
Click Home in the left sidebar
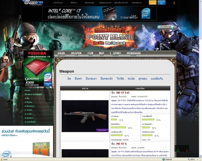27,90
